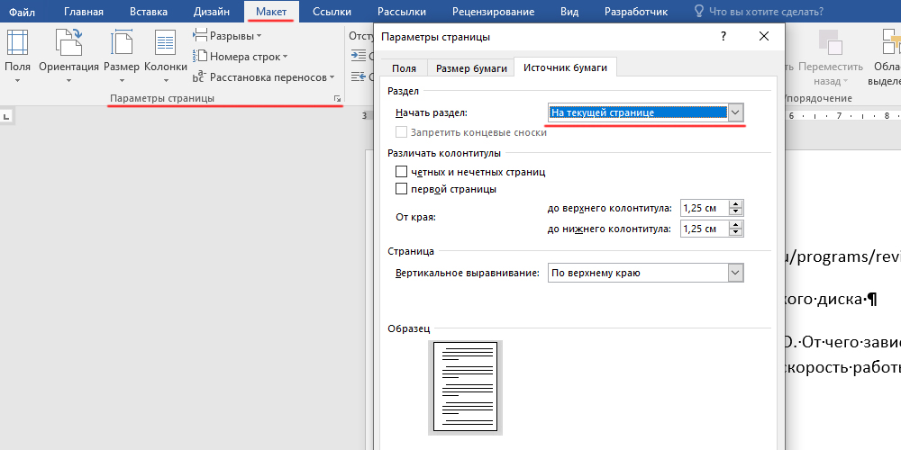Viewport: 901px width, 450px height.
Task: Open Вертикальное выравнивание dropdown list
Action: (x=736, y=273)
